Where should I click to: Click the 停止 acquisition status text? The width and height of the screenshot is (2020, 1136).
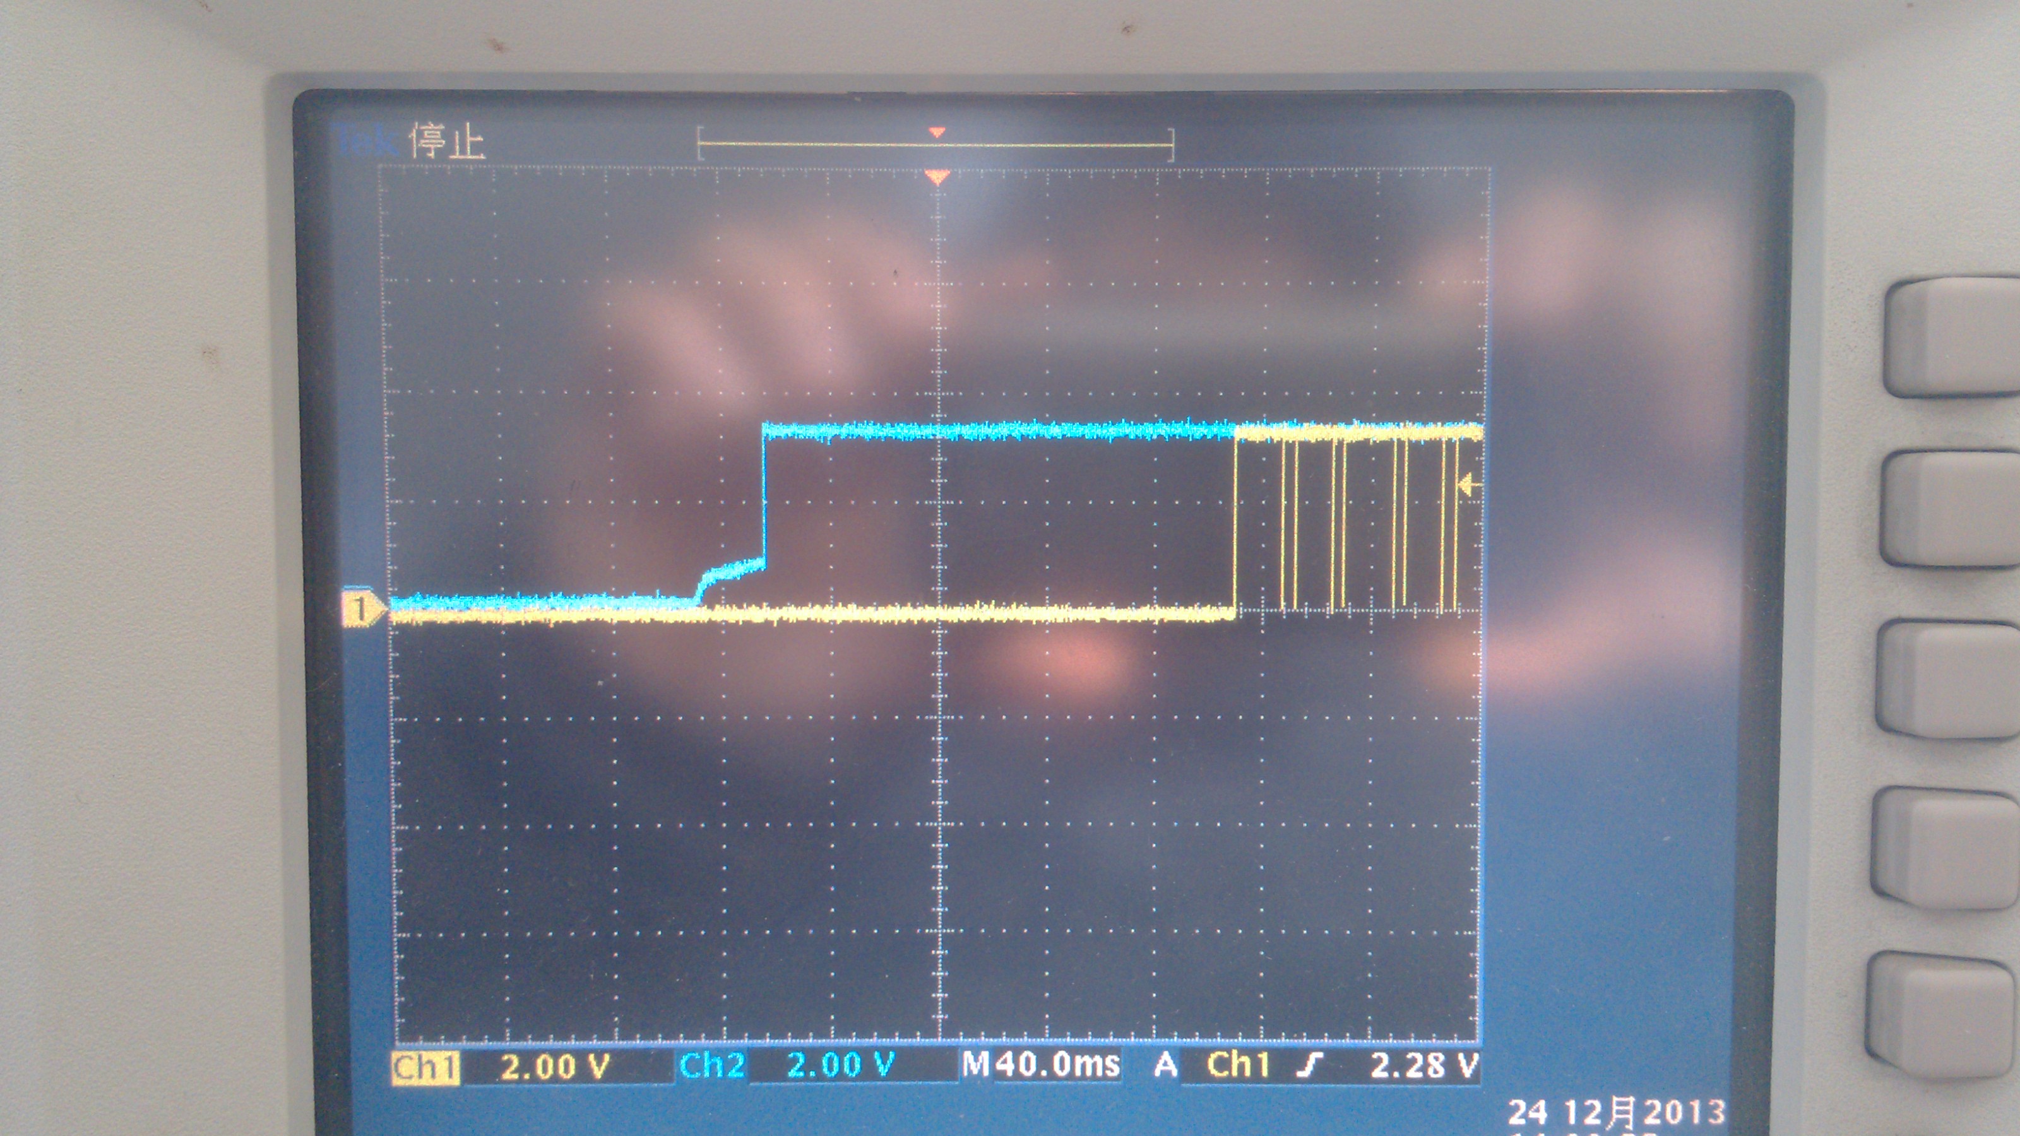click(x=449, y=143)
